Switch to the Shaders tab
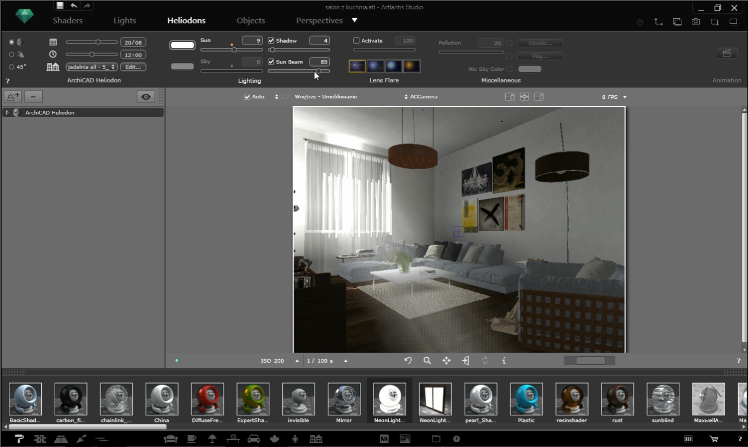This screenshot has height=447, width=748. [68, 20]
